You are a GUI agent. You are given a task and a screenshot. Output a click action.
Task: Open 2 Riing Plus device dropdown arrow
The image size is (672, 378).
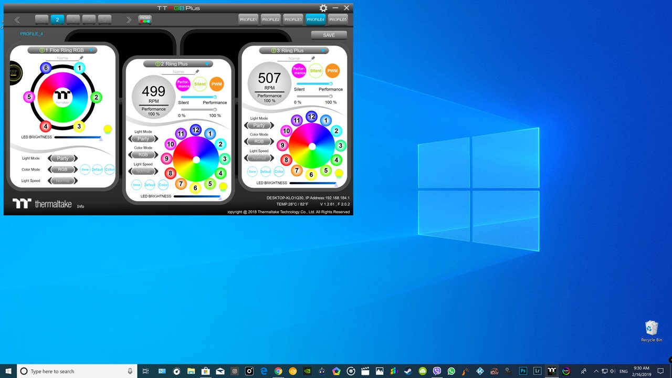[207, 64]
